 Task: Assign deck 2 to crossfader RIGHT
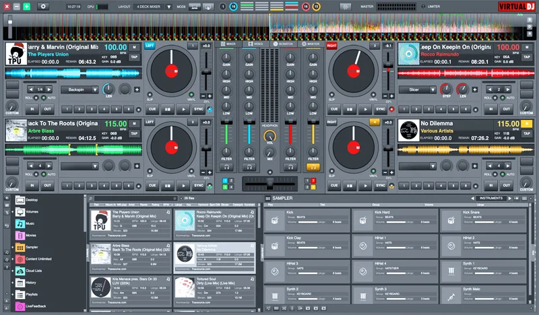(x=331, y=45)
